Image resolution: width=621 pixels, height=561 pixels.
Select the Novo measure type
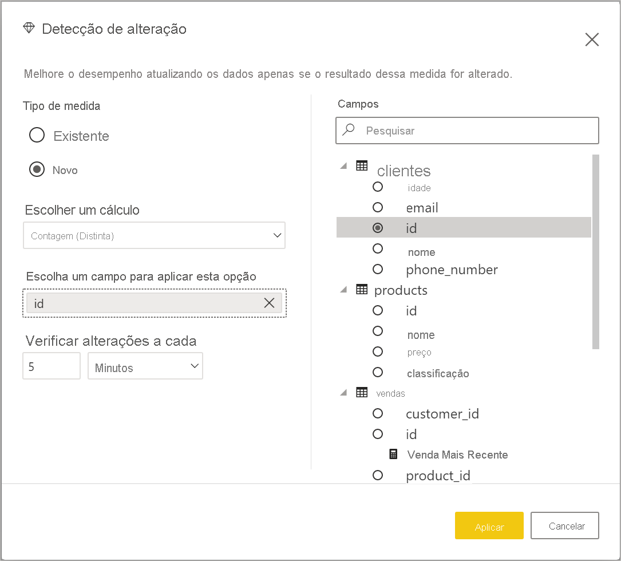click(37, 169)
